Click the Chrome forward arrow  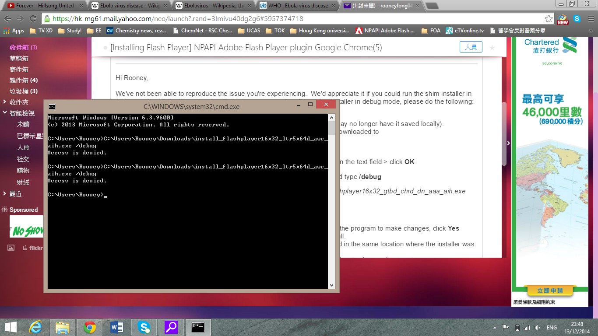(x=20, y=19)
